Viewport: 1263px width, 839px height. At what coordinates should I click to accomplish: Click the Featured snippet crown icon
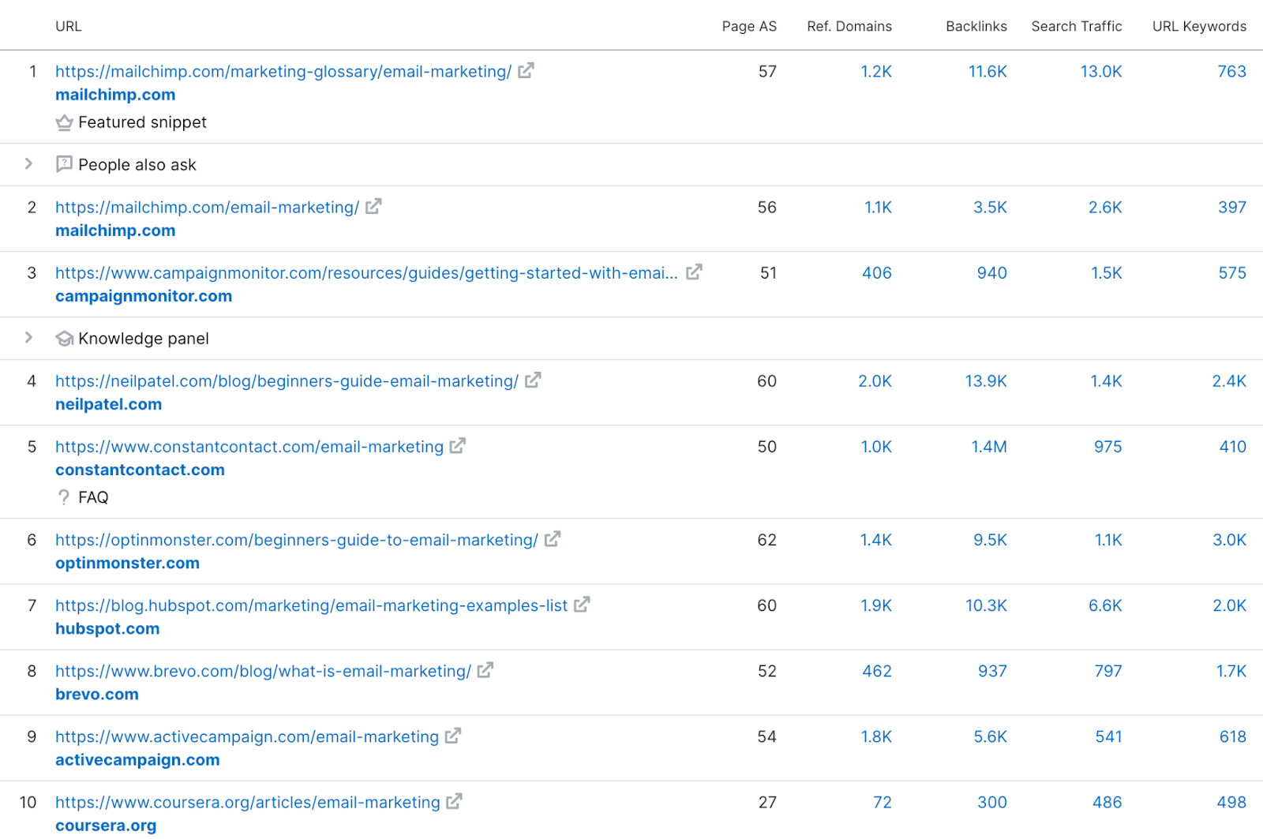coord(64,122)
